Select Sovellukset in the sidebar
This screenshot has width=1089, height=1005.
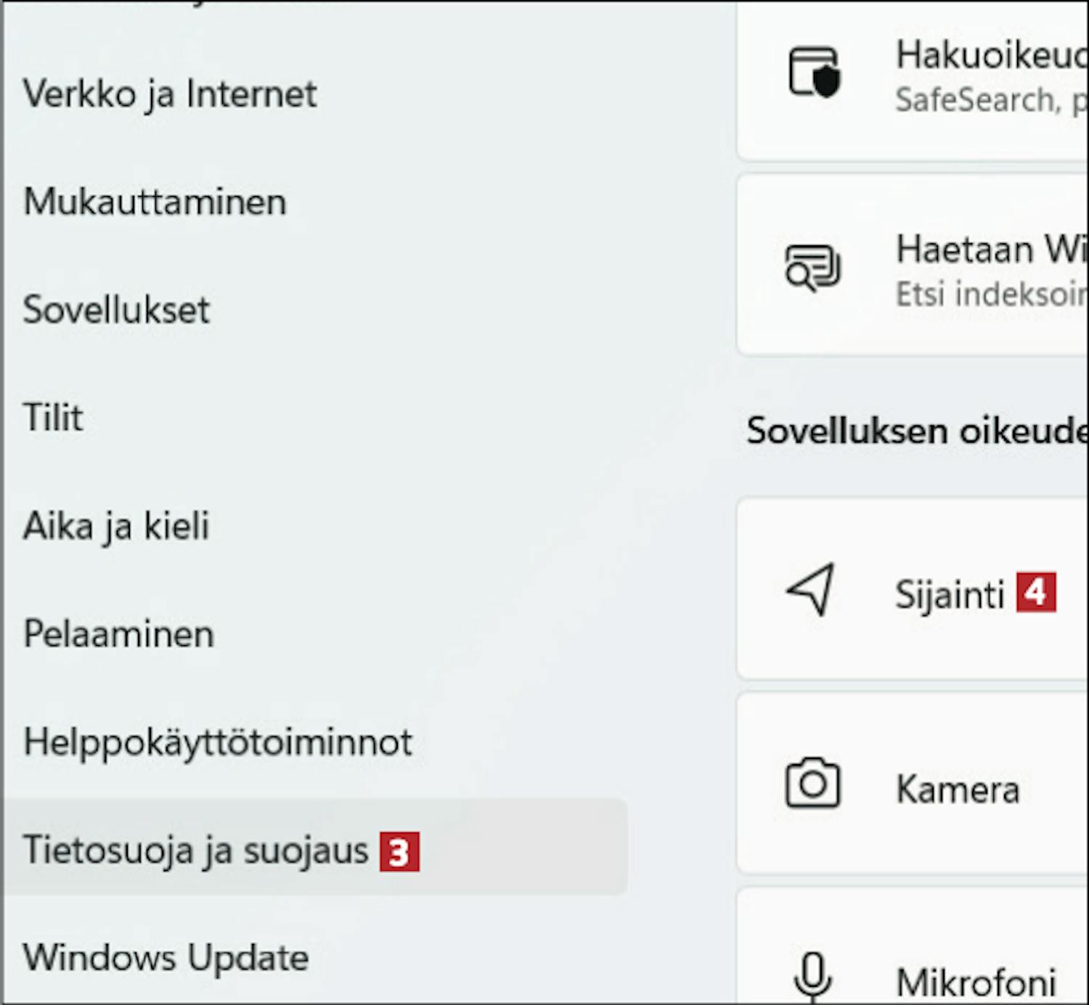pyautogui.click(x=116, y=310)
